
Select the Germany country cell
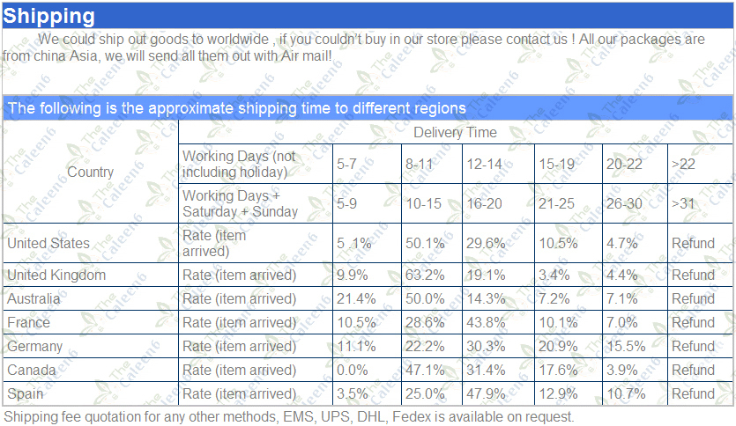click(91, 346)
